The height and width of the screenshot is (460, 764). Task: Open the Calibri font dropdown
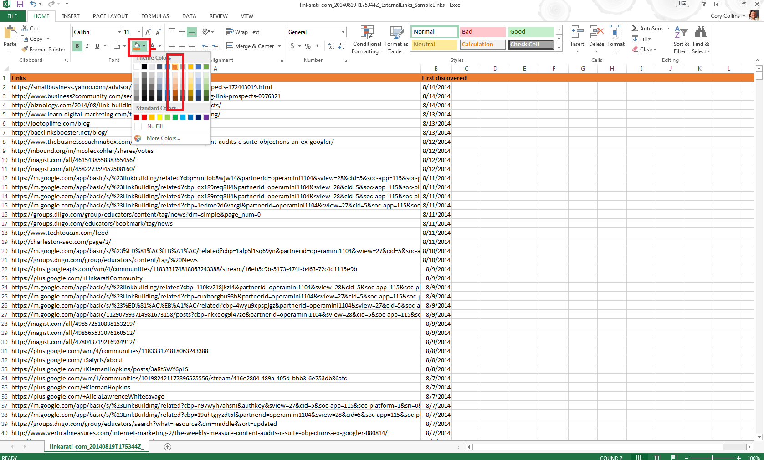tap(118, 32)
